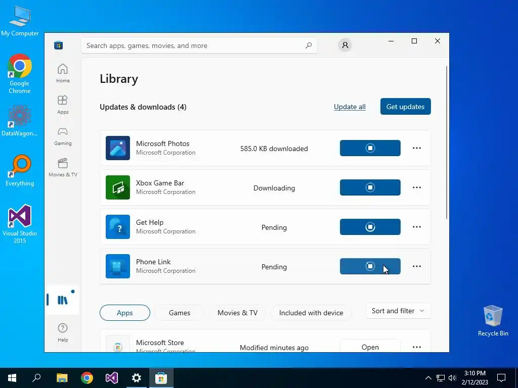
Task: Cancel the pending Get Help update
Action: click(x=370, y=227)
